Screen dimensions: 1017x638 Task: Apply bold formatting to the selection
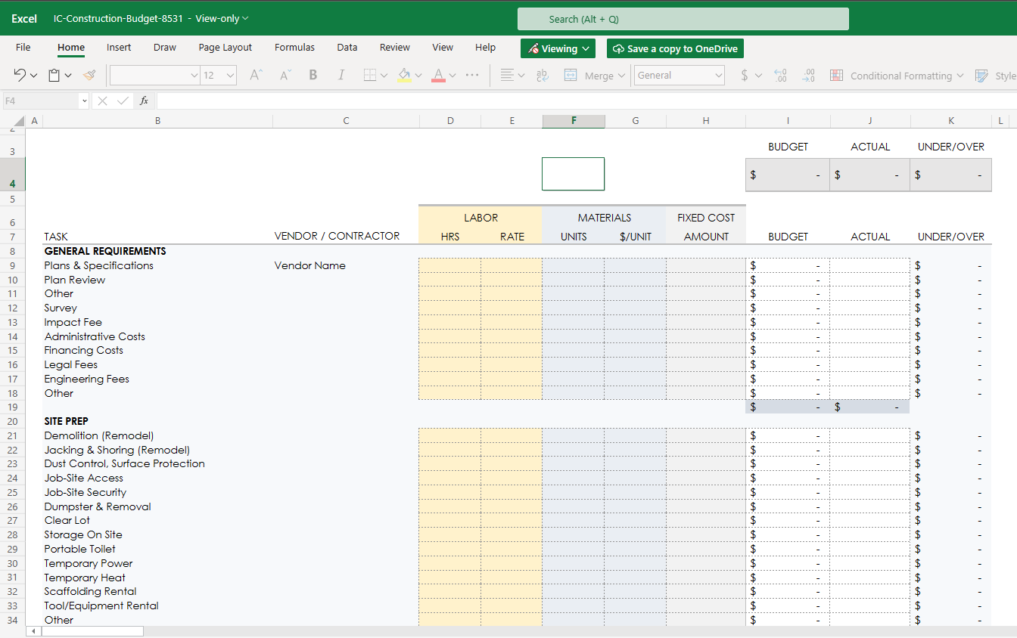313,75
